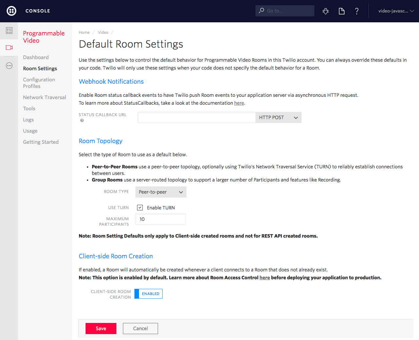Open the Room Access Control here link
Image resolution: width=419 pixels, height=340 pixels.
265,278
